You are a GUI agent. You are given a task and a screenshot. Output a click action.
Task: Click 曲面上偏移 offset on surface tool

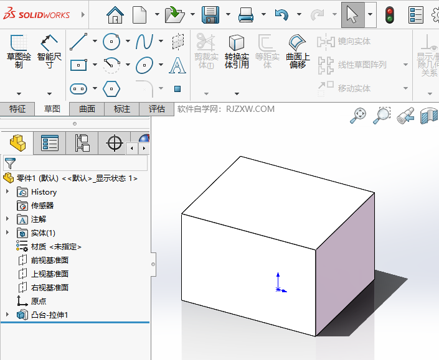298,52
